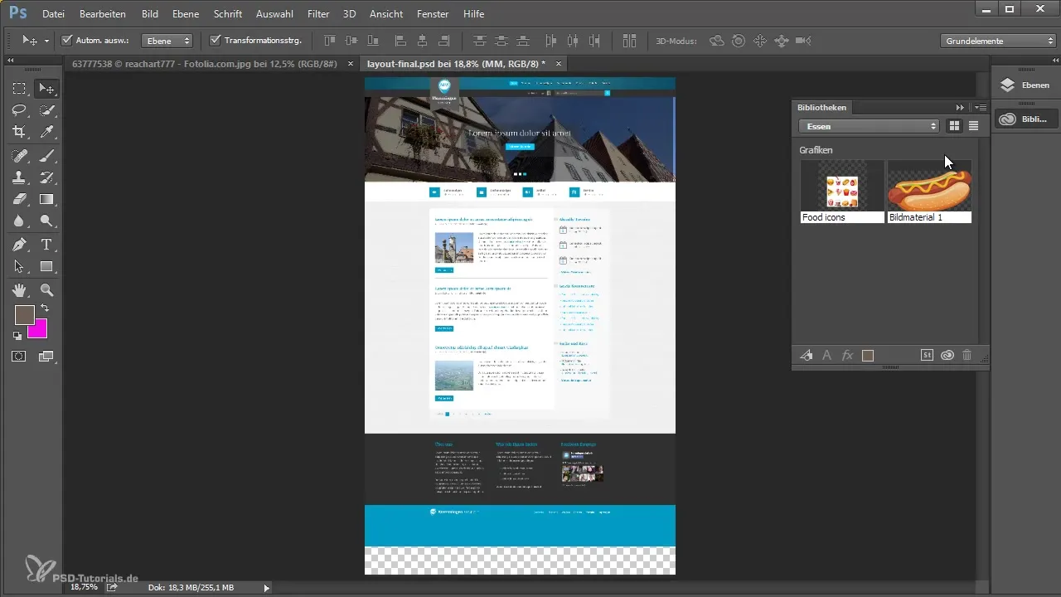1061x597 pixels.
Task: Select the Eraser tool
Action: coord(19,199)
